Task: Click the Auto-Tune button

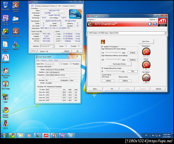Action: coord(146,41)
